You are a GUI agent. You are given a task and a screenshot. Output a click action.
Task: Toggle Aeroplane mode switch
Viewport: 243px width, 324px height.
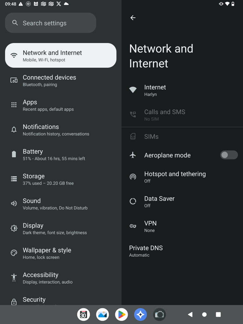[229, 155]
